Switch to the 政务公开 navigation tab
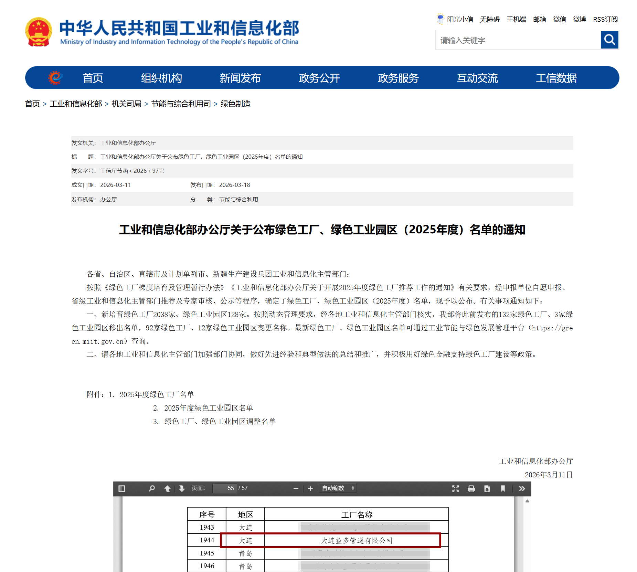 pos(319,78)
